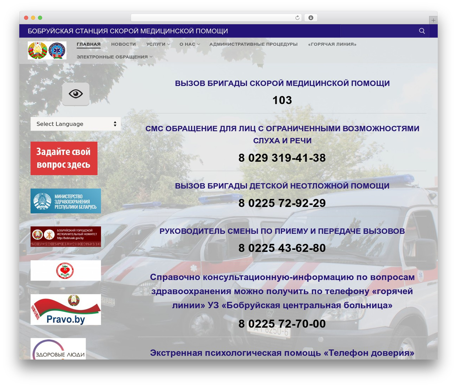Click the СМС ОБРАЩЕНИЕ heading for hearing-impaired
The height and width of the screenshot is (387, 457).
click(x=282, y=135)
